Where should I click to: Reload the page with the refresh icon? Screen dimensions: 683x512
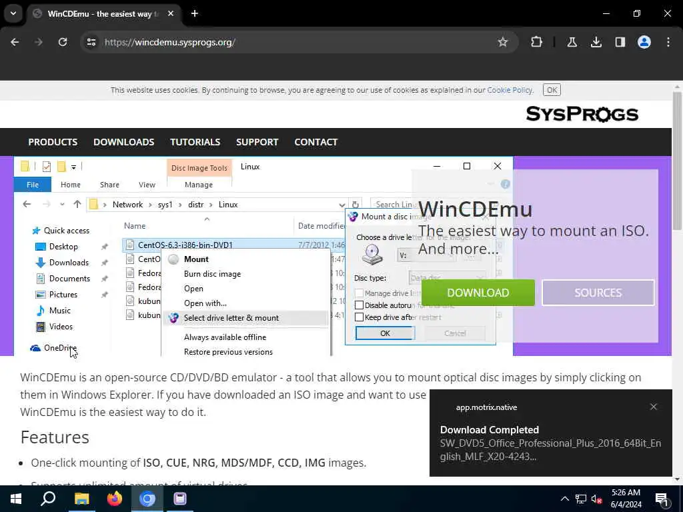point(63,42)
